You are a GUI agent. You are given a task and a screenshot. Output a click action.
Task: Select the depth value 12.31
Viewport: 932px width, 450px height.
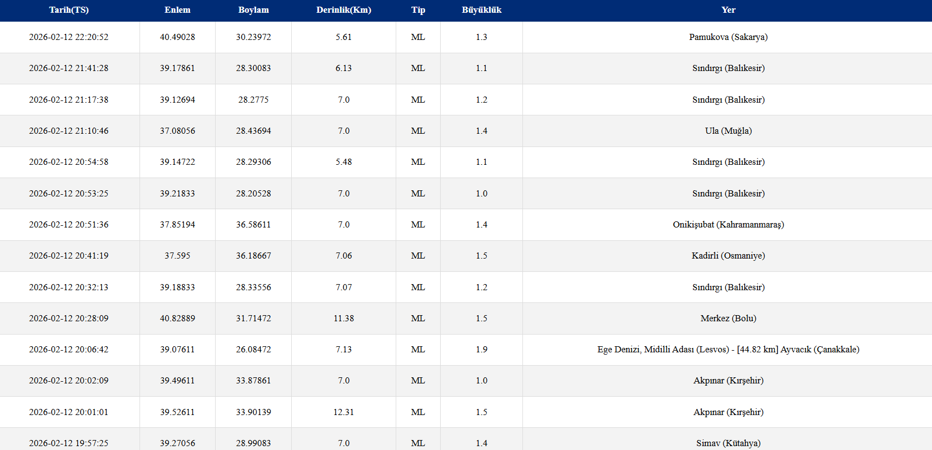[343, 412]
